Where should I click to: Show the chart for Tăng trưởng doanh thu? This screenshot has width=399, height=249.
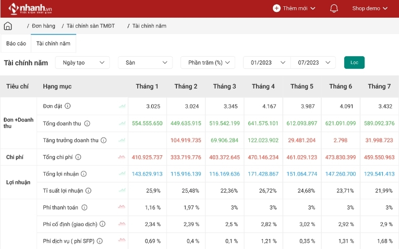122,140
